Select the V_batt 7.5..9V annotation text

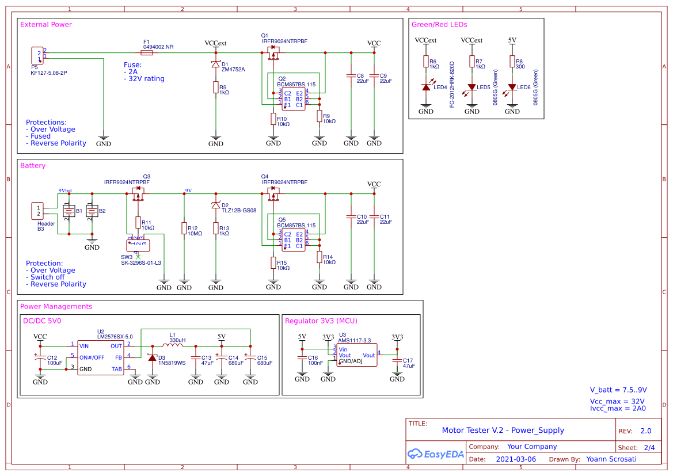617,390
